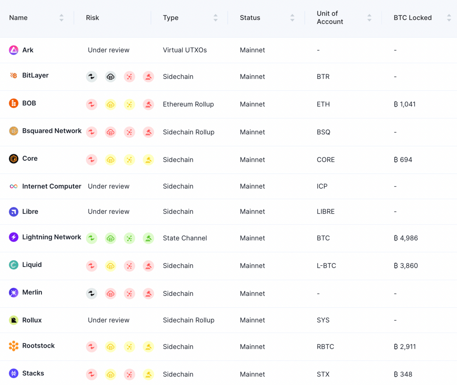Click the green cloud-server icon for Lightning Network
The width and height of the screenshot is (457, 385).
(x=111, y=238)
